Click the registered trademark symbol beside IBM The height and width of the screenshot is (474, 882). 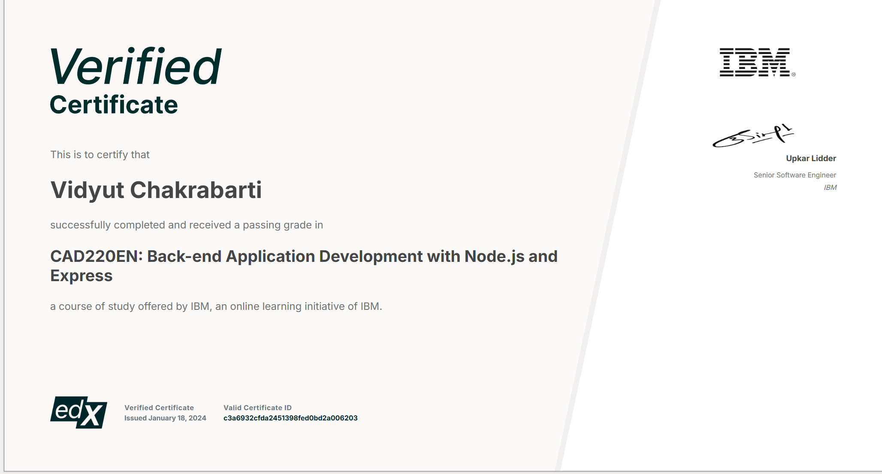pos(794,75)
